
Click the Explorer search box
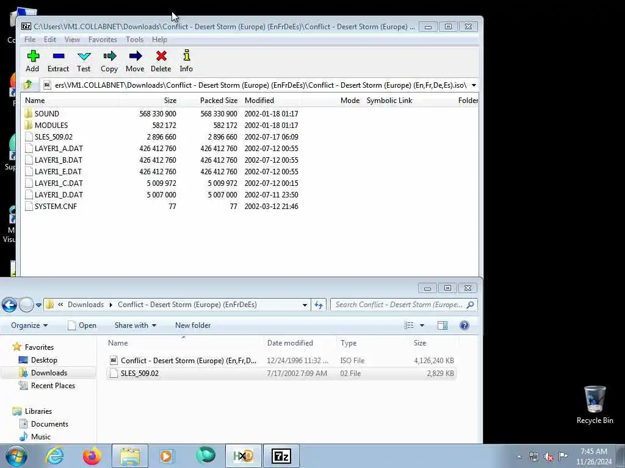click(404, 305)
